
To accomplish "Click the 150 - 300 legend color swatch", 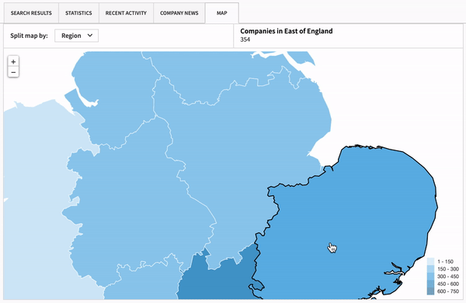I will coord(430,269).
